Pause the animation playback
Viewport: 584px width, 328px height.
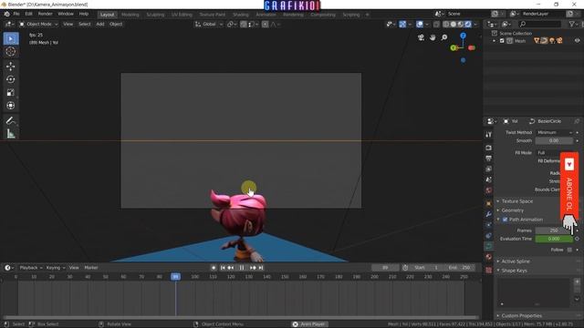tap(242, 268)
